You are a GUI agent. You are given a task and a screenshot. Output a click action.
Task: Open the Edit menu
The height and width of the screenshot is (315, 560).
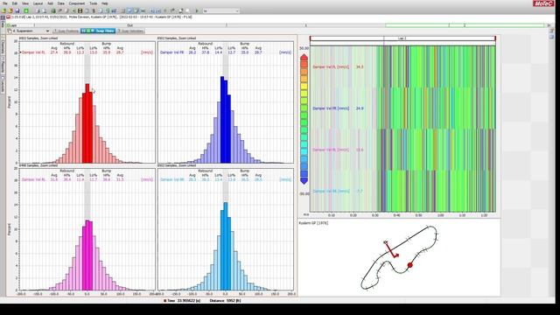pyautogui.click(x=15, y=3)
